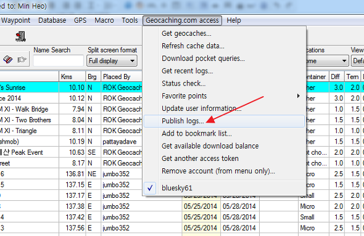
Task: Click the 'Peak Event' cache name
Action: (x=27, y=152)
